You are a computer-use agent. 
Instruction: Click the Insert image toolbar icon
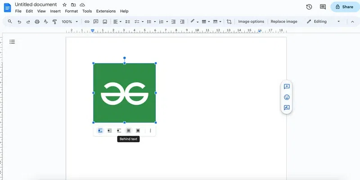[105, 22]
